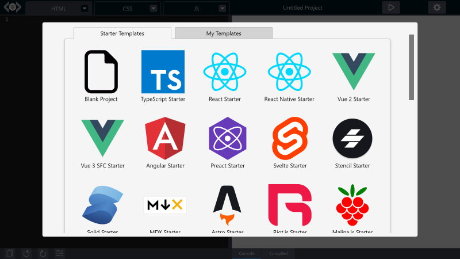
Task: Pick the Astro Starter icon
Action: click(228, 204)
